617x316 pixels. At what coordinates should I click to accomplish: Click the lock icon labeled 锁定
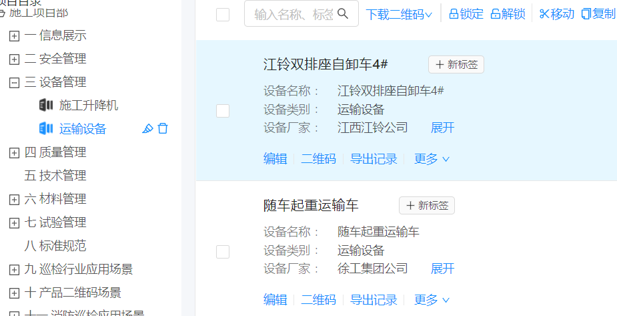(454, 14)
